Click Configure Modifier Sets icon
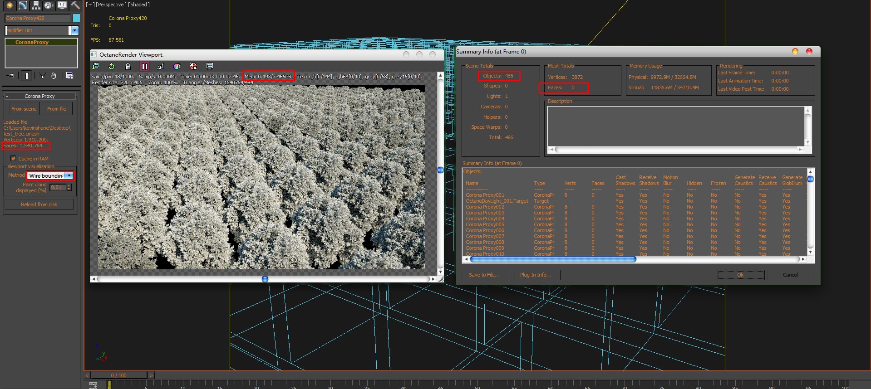Viewport: 871px width, 389px height. coord(69,76)
